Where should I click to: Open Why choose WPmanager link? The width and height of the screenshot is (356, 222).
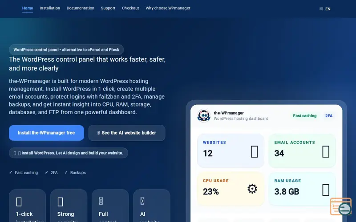168,8
